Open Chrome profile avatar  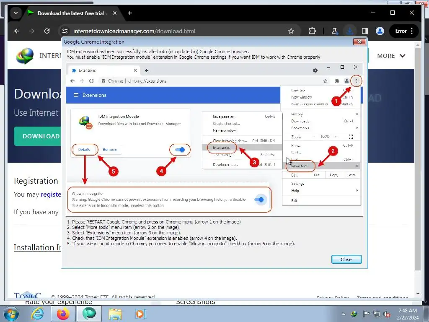380,31
